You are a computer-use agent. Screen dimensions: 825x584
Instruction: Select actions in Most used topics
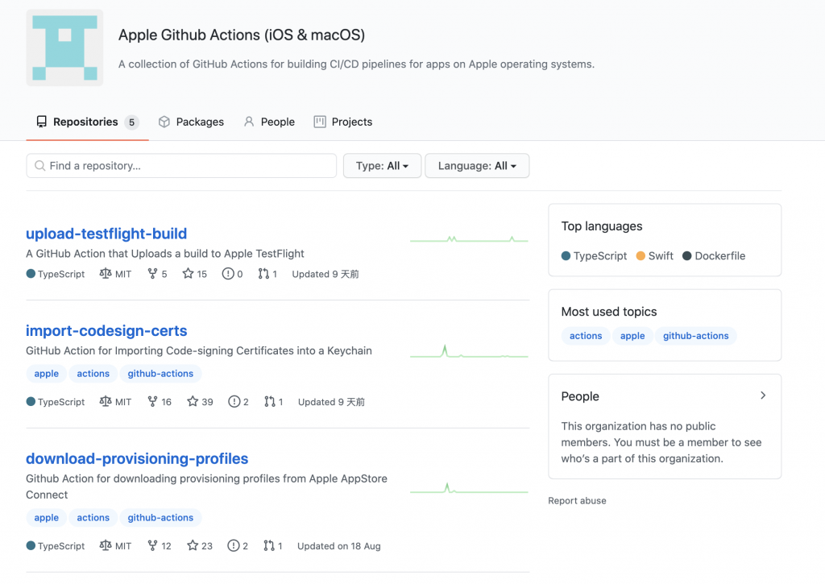coord(586,336)
